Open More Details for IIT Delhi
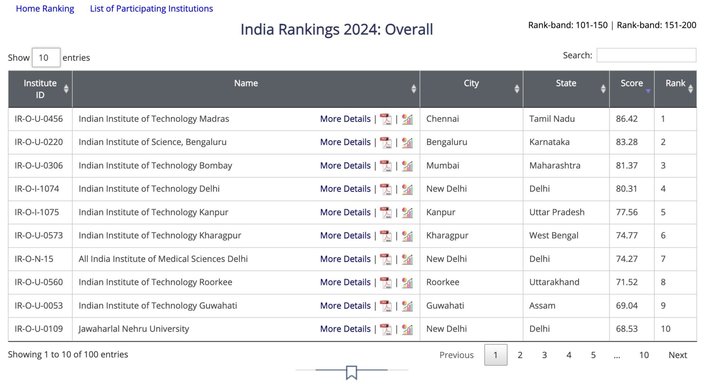705x384 pixels. 345,189
